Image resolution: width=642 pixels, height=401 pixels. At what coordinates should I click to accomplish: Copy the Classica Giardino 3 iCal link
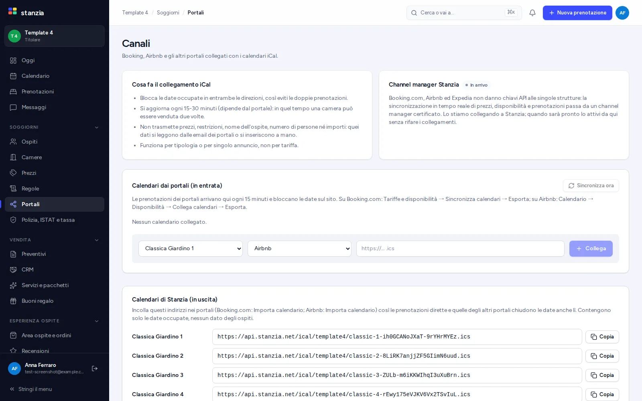click(x=602, y=375)
